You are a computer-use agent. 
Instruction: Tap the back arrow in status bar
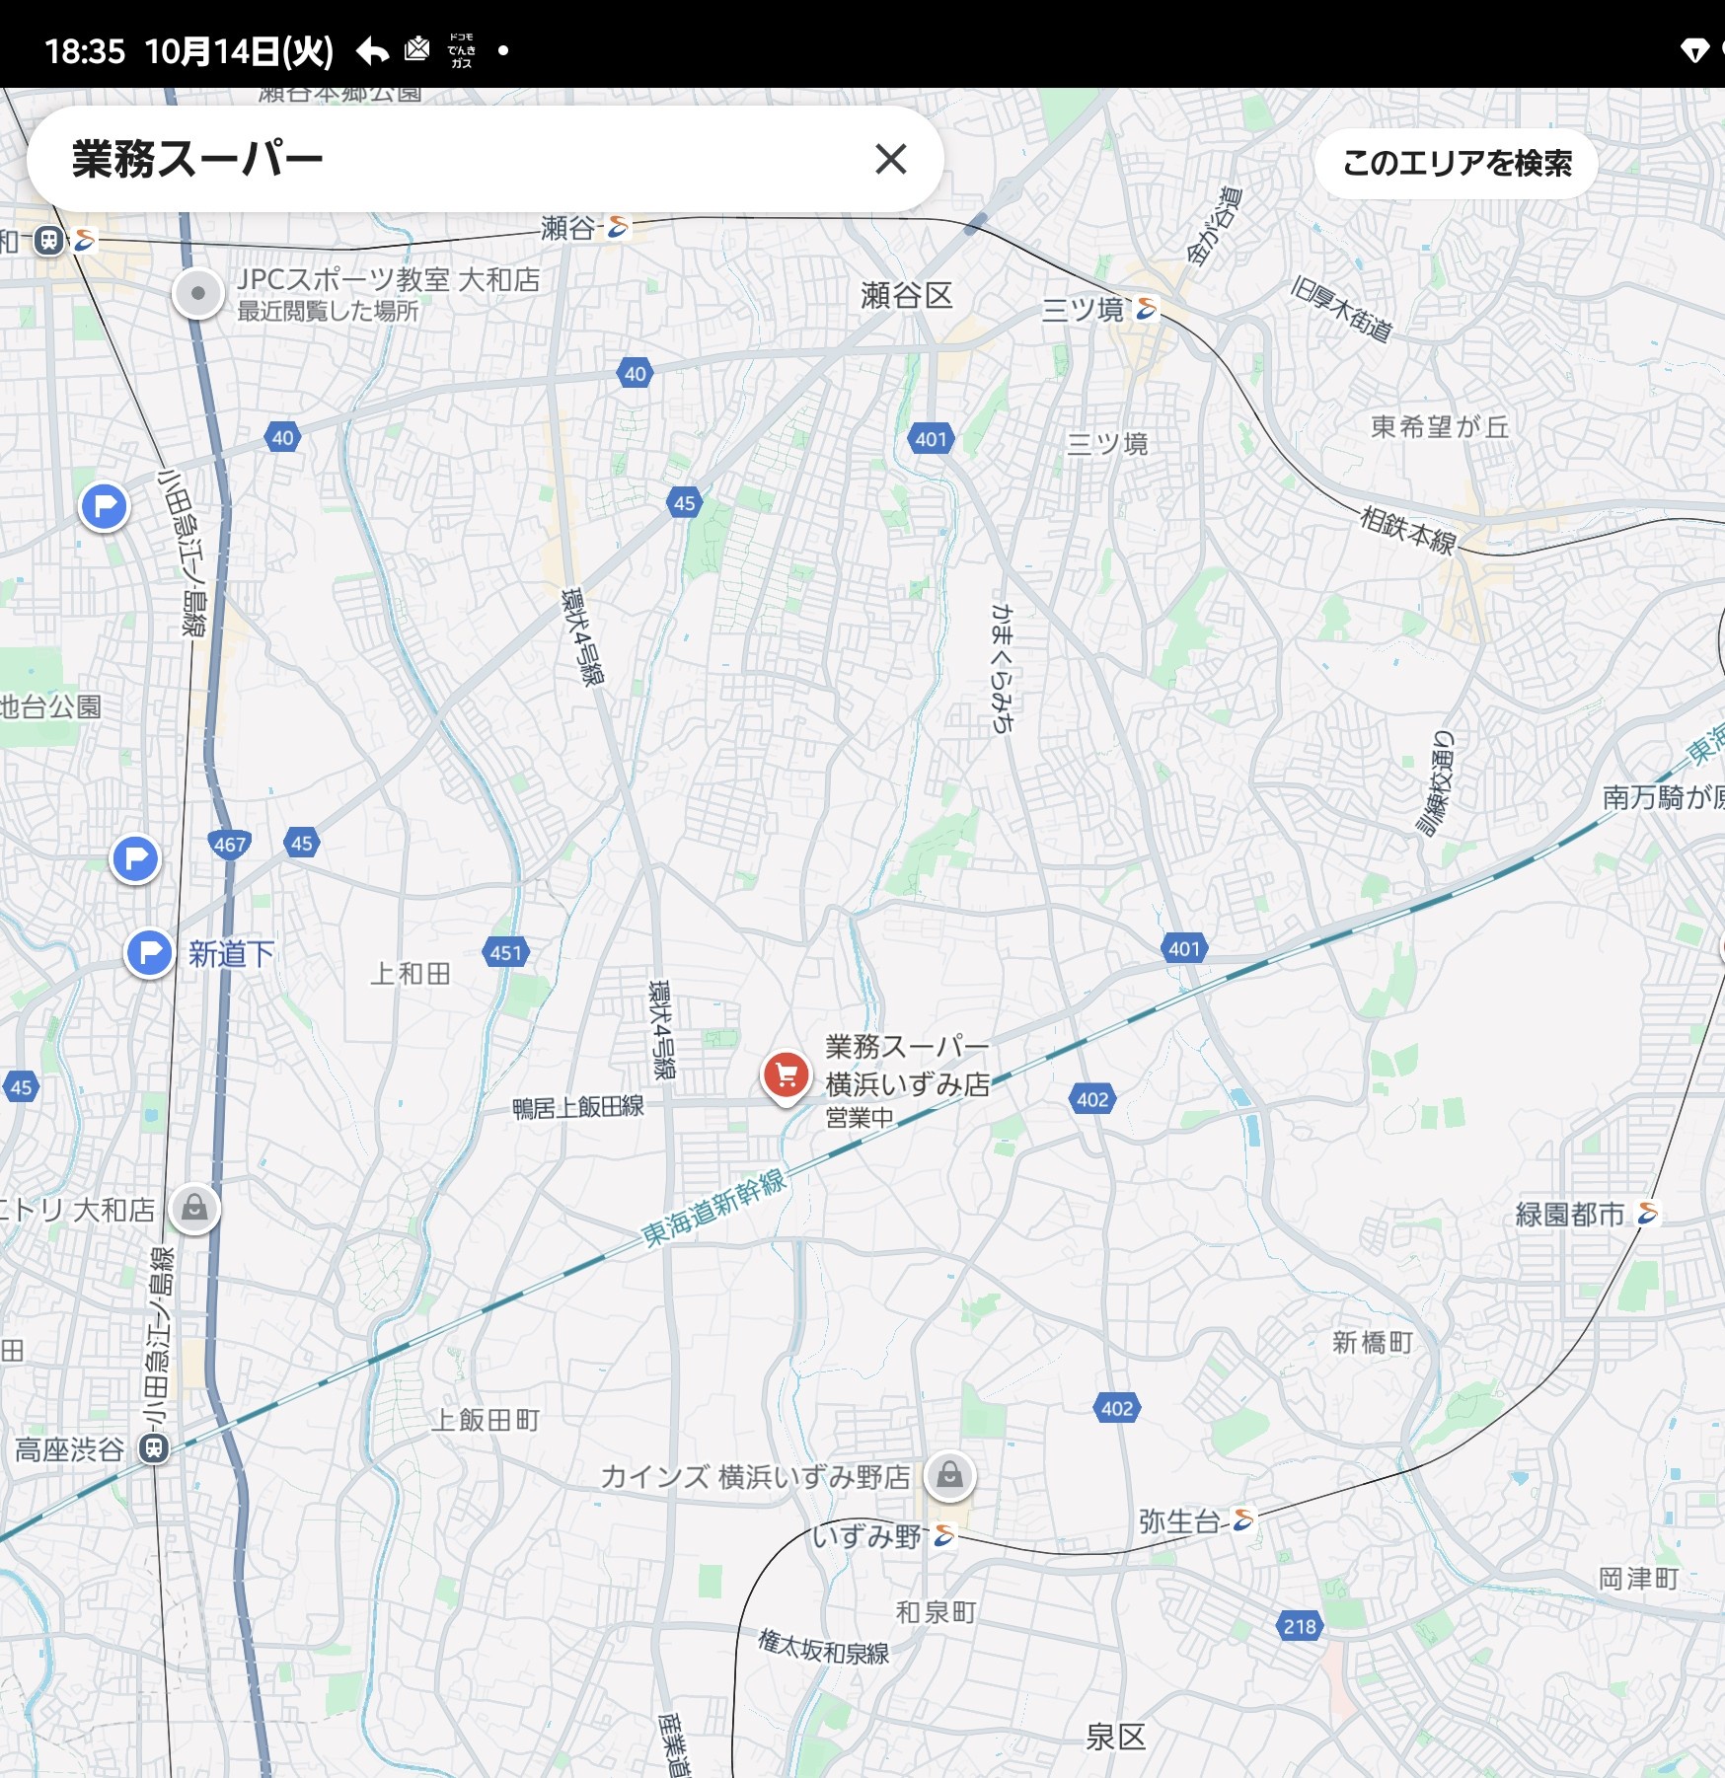(372, 50)
